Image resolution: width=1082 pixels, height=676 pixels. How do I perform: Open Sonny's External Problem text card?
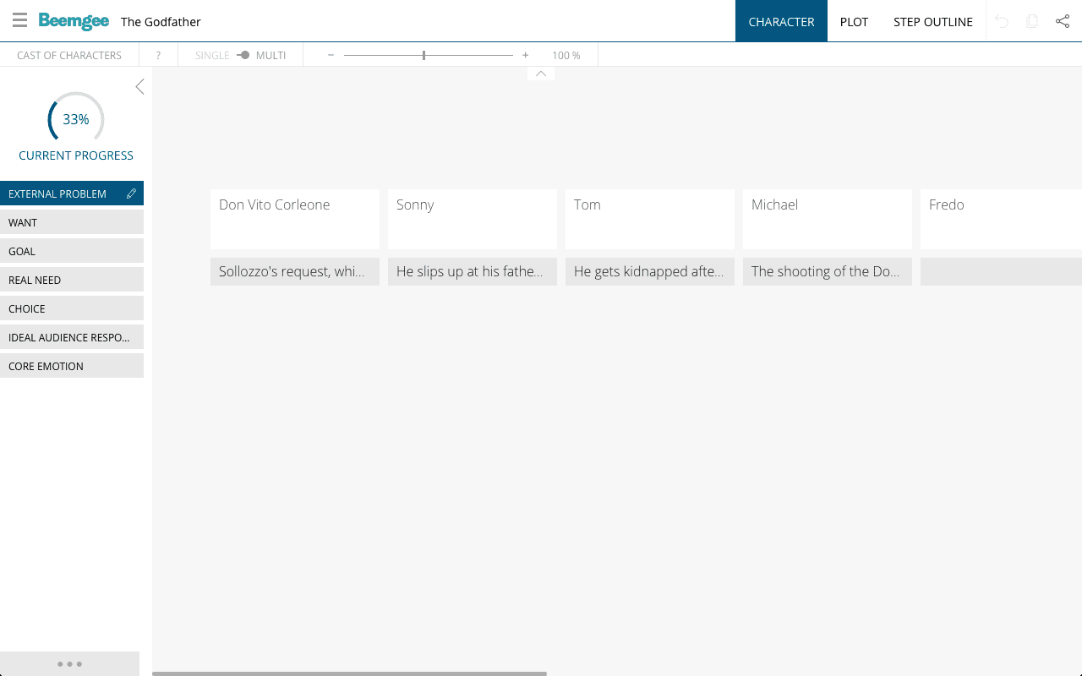pyautogui.click(x=472, y=271)
